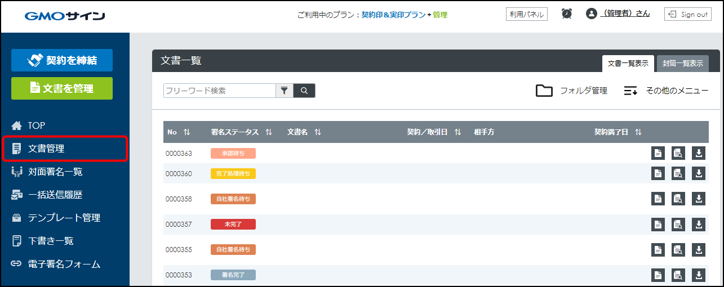
Task: Open テンプレート管理 in sidebar
Action: point(64,218)
